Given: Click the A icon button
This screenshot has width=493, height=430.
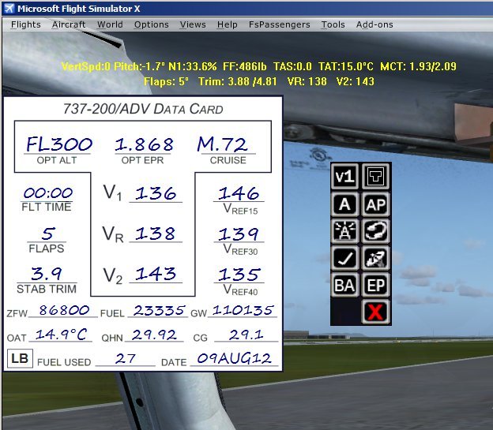Looking at the screenshot, I should pyautogui.click(x=344, y=204).
